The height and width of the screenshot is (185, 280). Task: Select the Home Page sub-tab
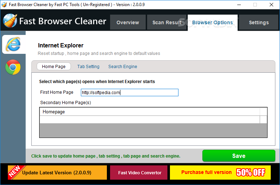pyautogui.click(x=54, y=67)
